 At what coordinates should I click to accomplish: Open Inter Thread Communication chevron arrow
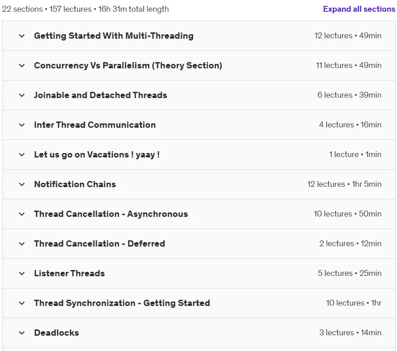[x=22, y=125]
